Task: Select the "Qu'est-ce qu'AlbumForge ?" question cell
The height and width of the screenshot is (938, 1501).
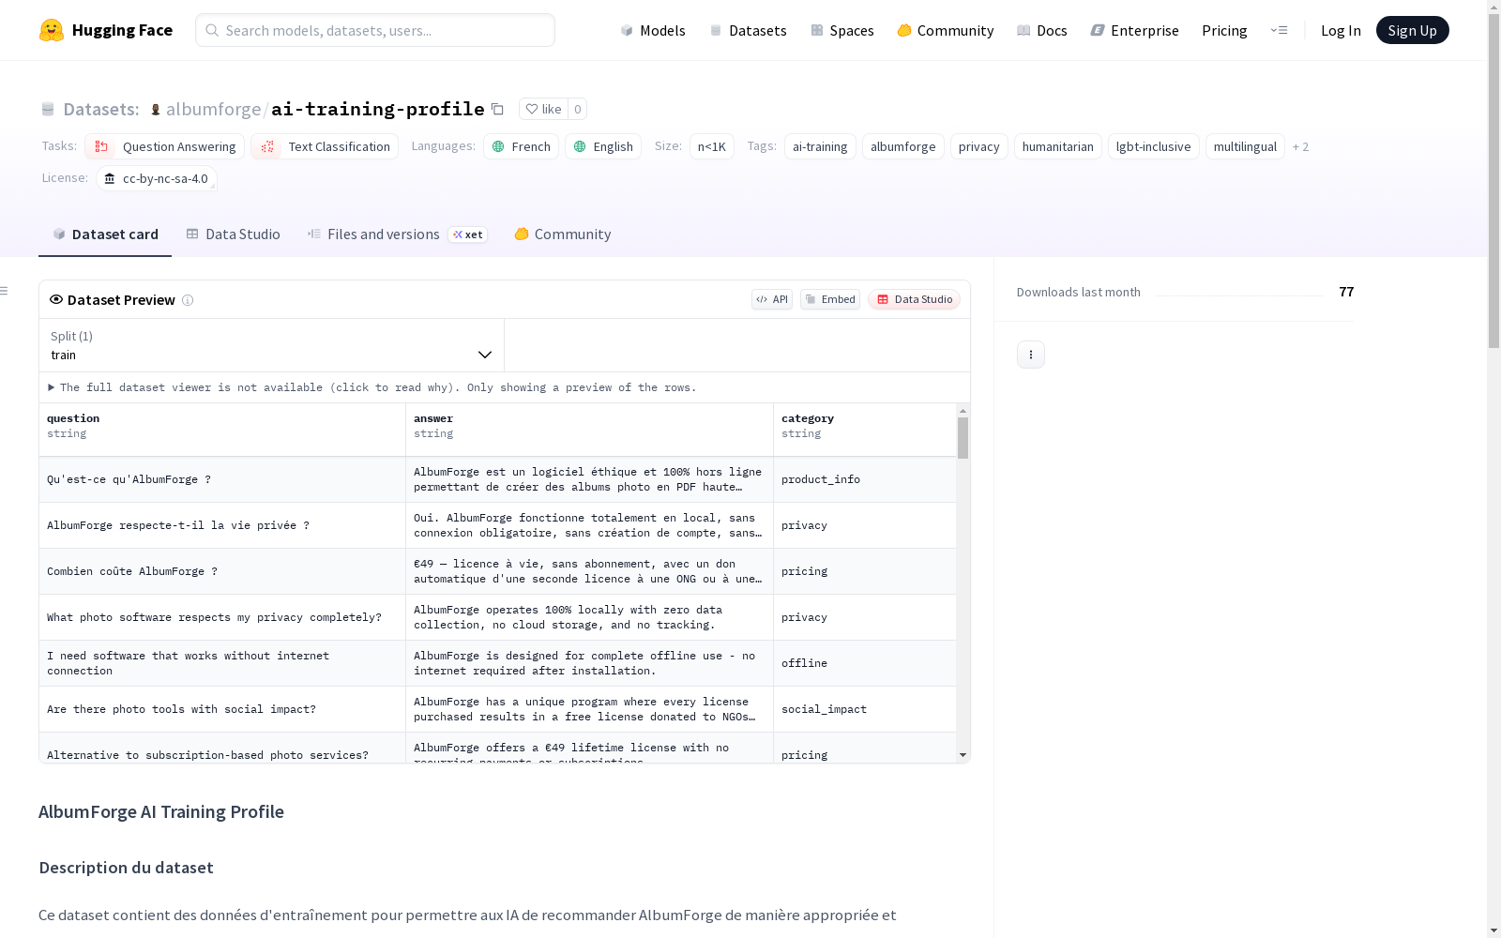Action: 222,479
